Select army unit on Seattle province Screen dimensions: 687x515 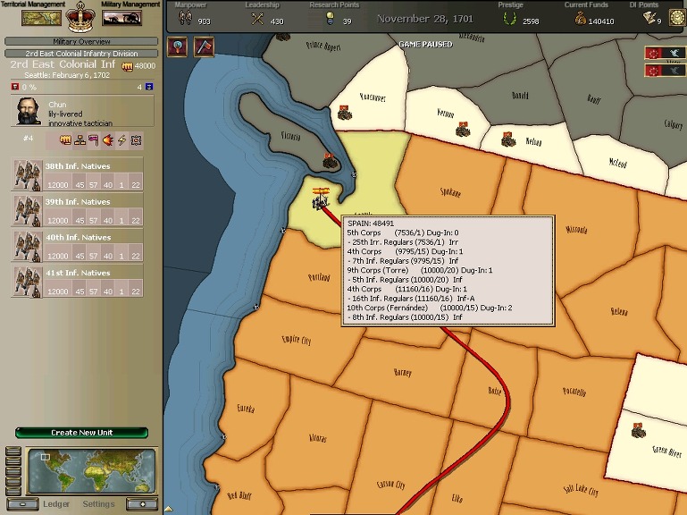320,199
